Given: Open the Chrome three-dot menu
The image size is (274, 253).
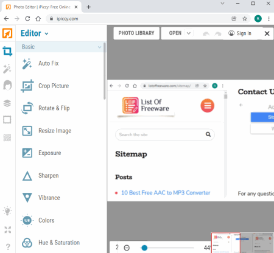Looking at the screenshot, I should coord(269,19).
